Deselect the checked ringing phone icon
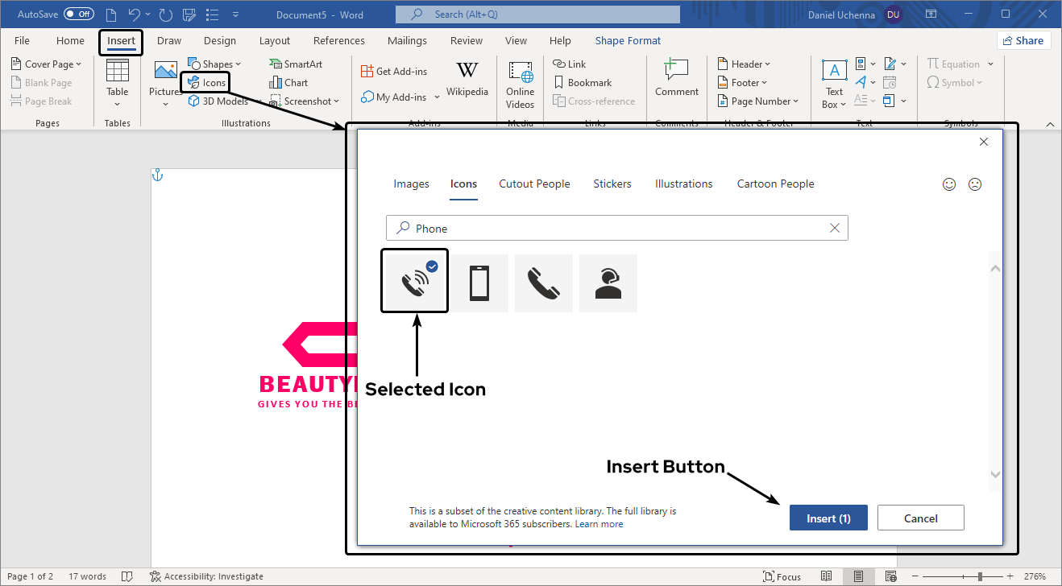This screenshot has width=1062, height=586. 414,282
